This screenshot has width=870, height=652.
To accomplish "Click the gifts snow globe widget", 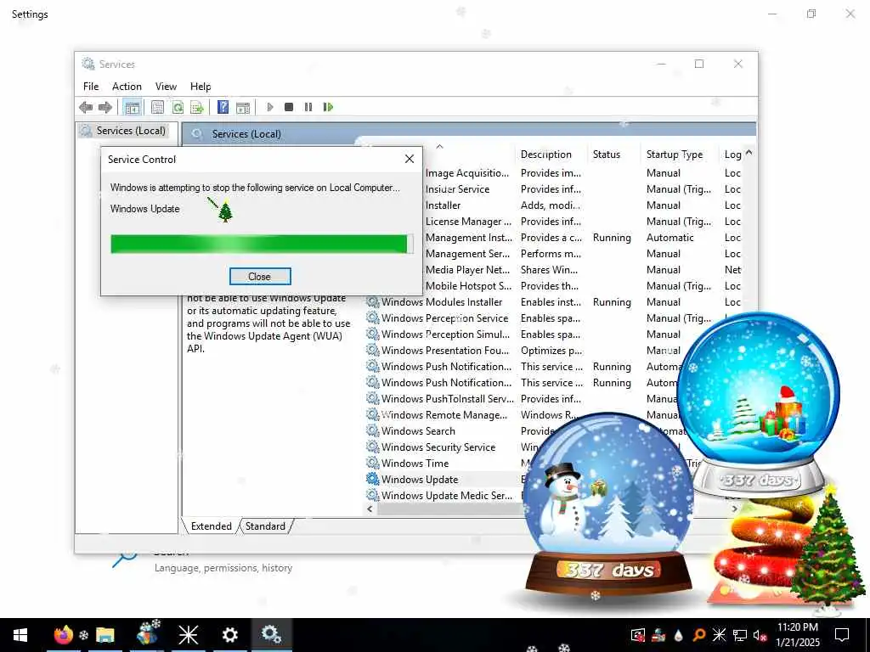I will pos(759,405).
